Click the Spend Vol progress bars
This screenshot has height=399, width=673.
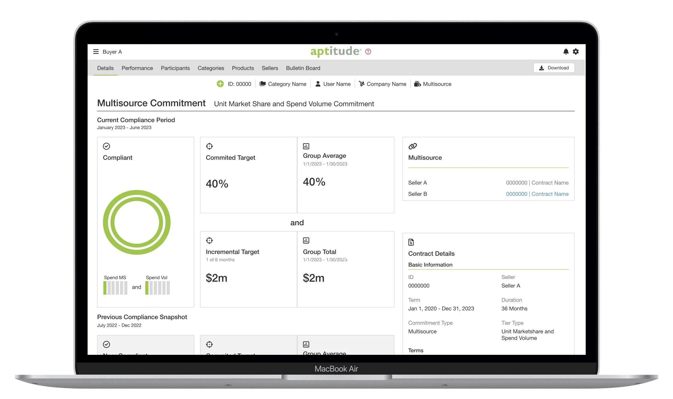[x=157, y=288]
